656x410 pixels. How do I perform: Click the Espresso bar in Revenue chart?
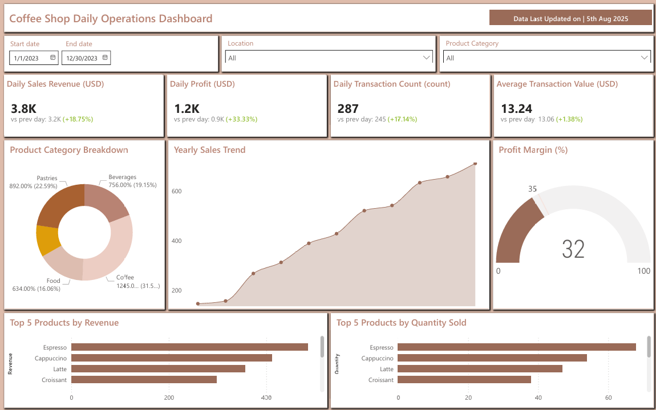(189, 347)
